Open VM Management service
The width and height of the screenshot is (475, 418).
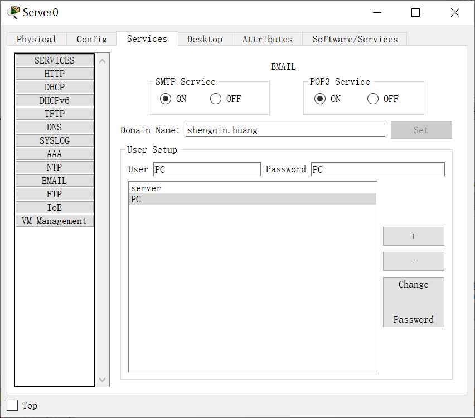(x=55, y=221)
